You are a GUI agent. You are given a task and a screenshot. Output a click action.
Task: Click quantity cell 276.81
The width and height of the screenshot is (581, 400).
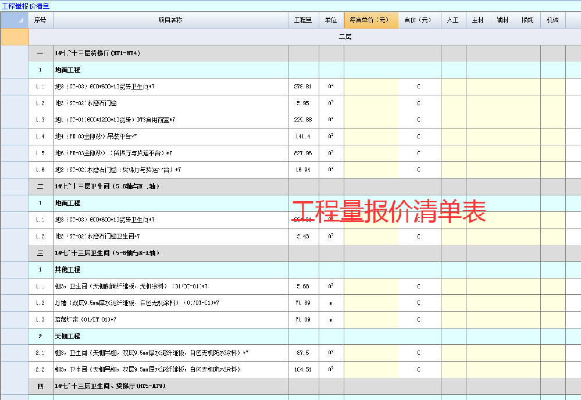click(x=303, y=87)
